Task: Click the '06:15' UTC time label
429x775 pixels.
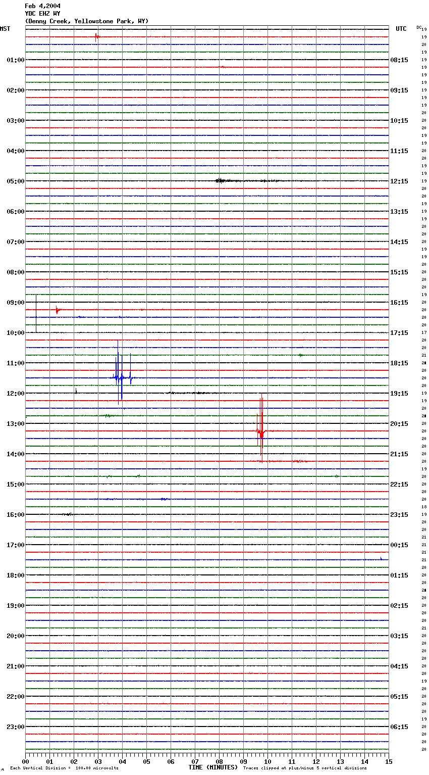Action: pyautogui.click(x=399, y=727)
